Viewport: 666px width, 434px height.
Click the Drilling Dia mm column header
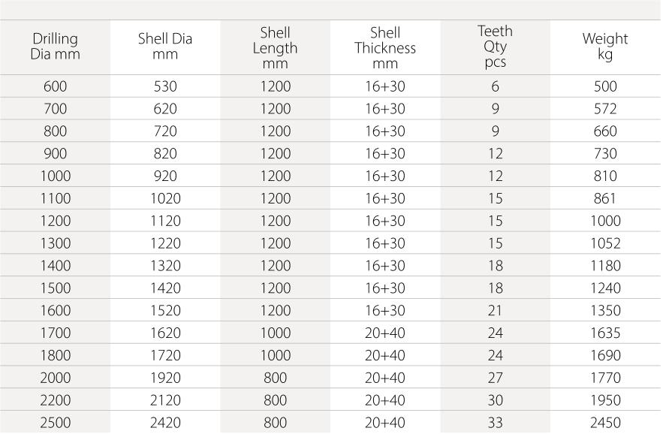55,47
